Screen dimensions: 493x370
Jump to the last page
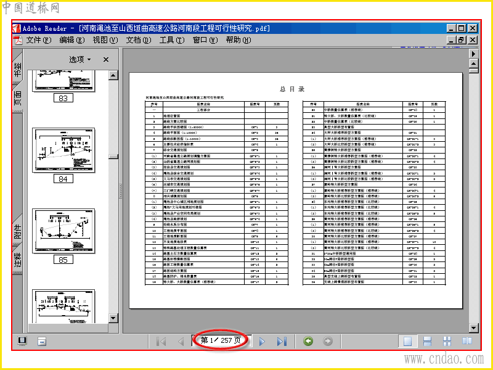[282, 341]
